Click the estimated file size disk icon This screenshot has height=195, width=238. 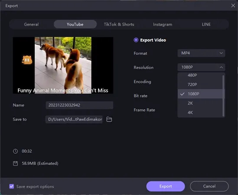(15, 163)
